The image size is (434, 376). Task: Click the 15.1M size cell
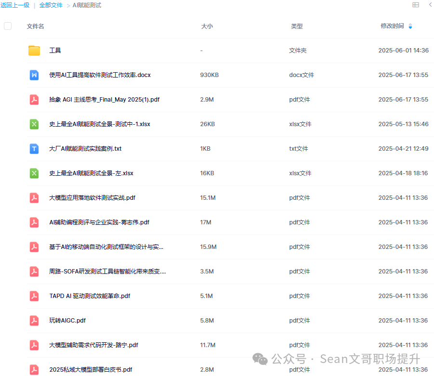tap(208, 198)
